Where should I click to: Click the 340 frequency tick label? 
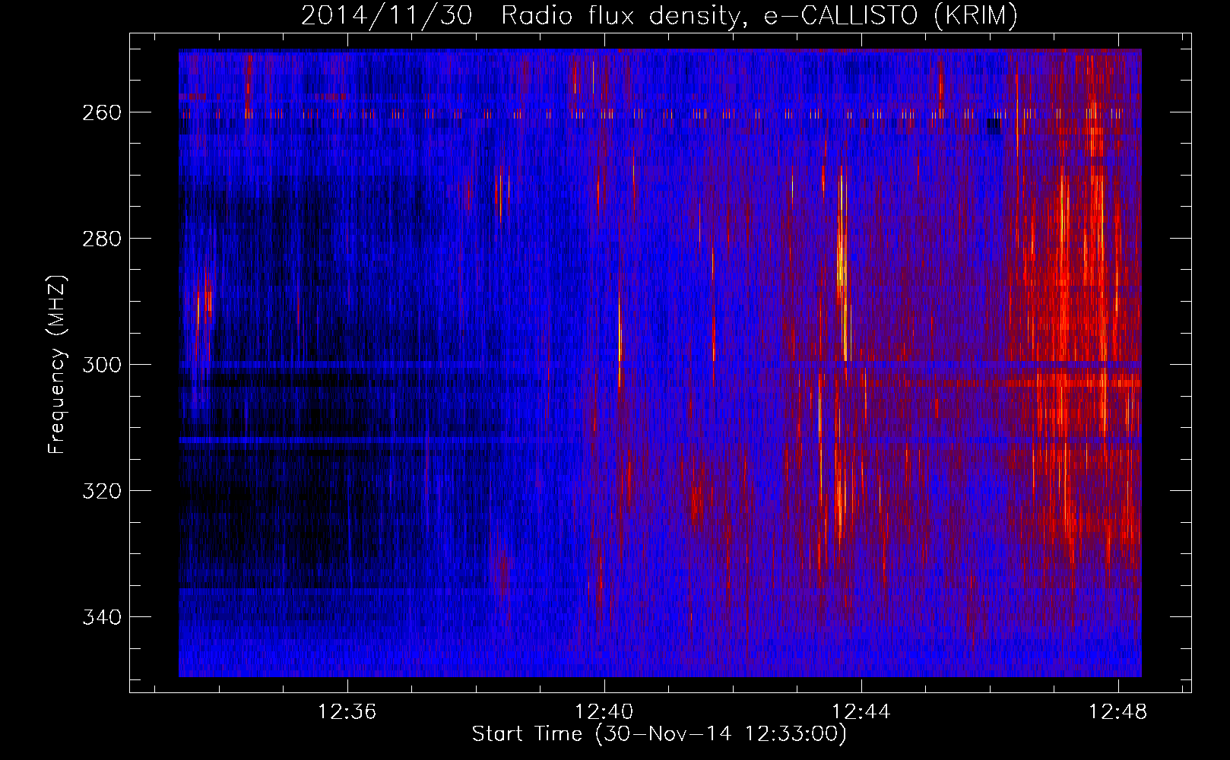(101, 617)
